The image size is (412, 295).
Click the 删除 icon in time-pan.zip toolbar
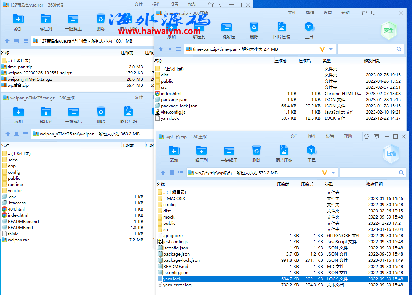click(x=254, y=30)
